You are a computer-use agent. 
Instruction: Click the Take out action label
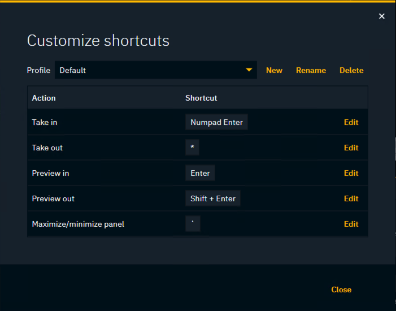[47, 148]
